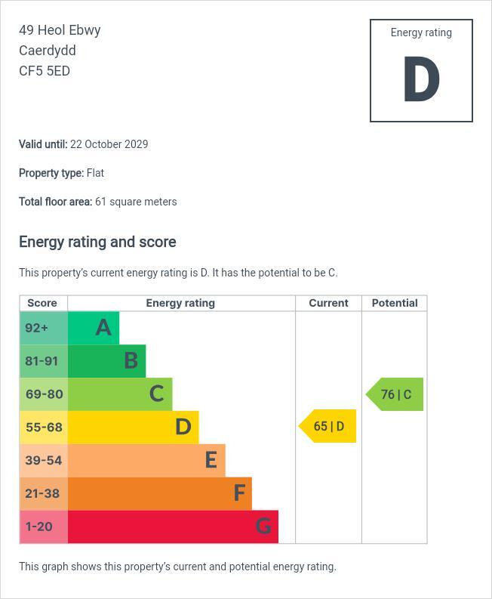The width and height of the screenshot is (492, 599).
Task: Click the 55-68 score cell
Action: coord(43,427)
